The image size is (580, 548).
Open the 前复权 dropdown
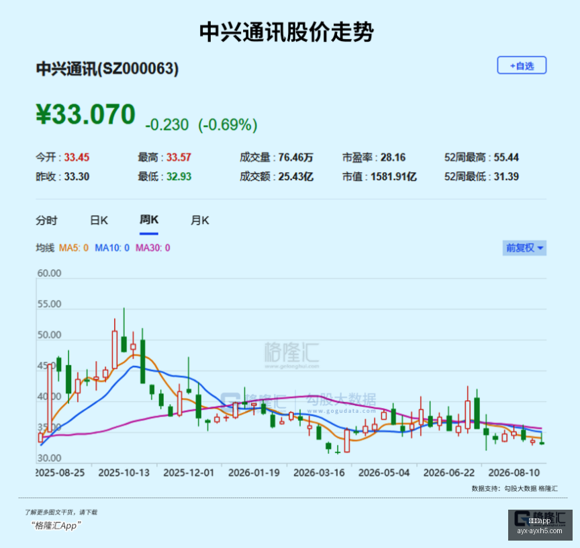coord(524,248)
